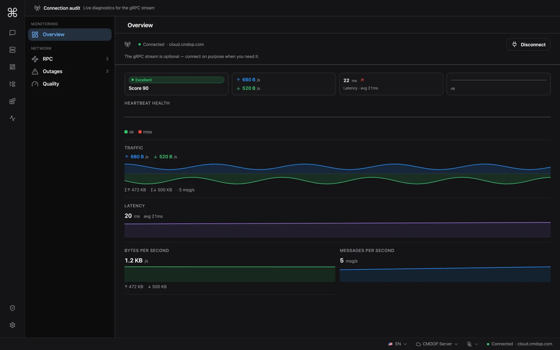Click the Traffic wave chart
The width and height of the screenshot is (560, 350).
[337, 174]
